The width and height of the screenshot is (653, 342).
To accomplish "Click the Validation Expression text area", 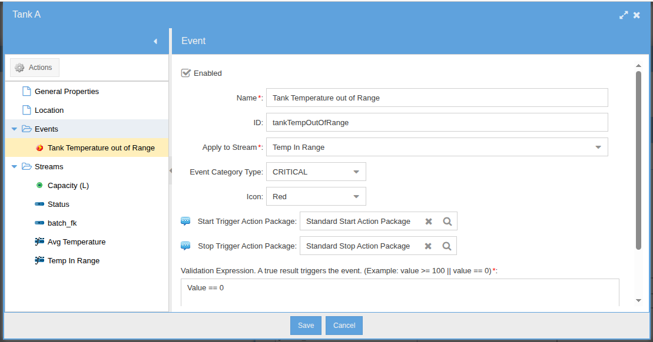I will click(400, 293).
